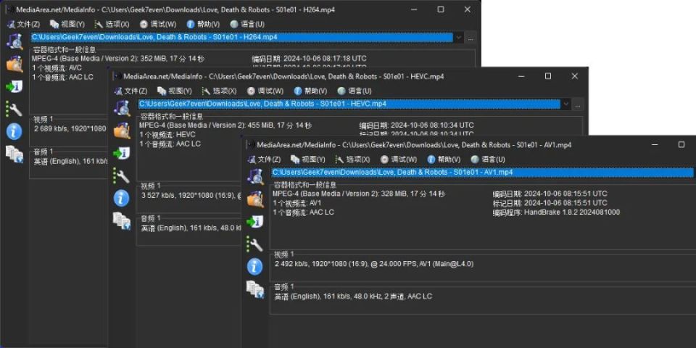Expand file path dropdown arrow in HEVC window

tap(566, 104)
